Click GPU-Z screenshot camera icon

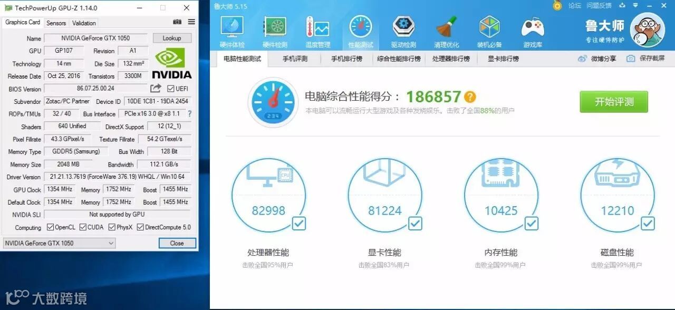pos(177,22)
